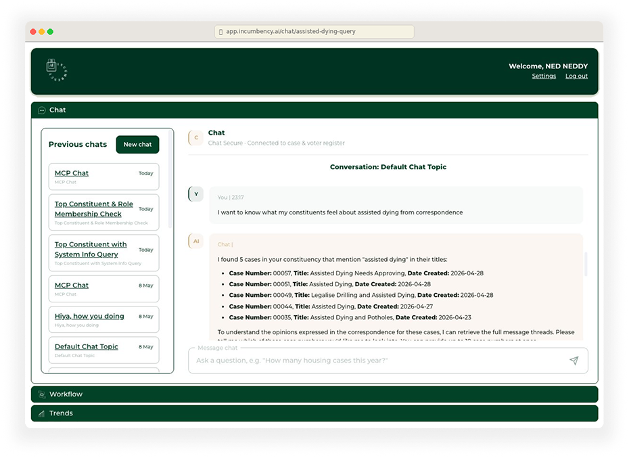Click case 00049 Legalise Drilling line
The image size is (629, 458).
[x=361, y=295]
